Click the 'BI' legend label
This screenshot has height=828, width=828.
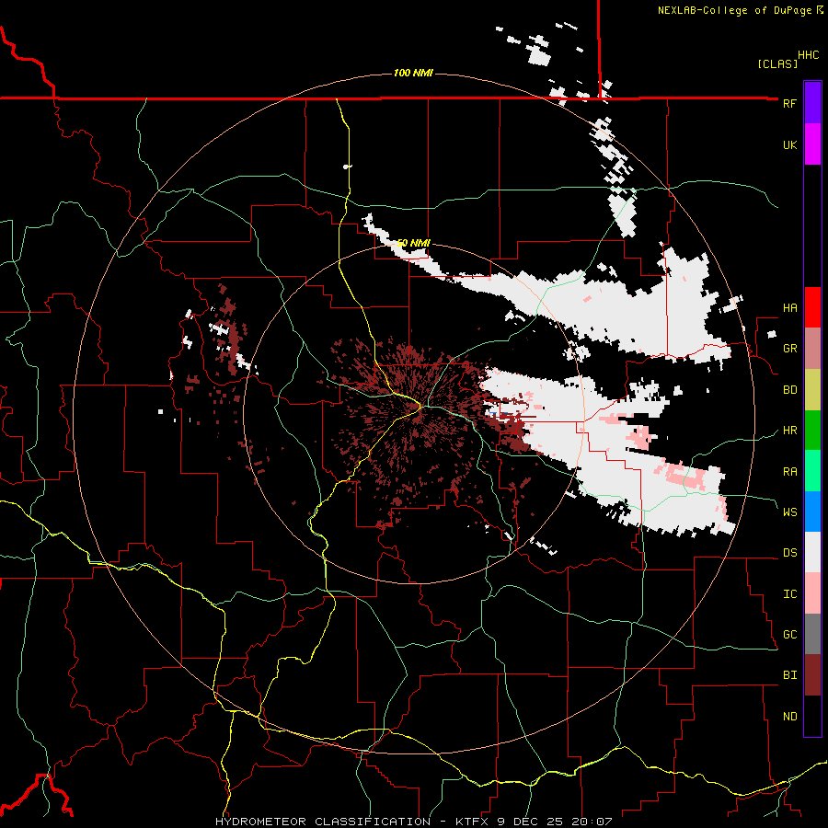(789, 675)
